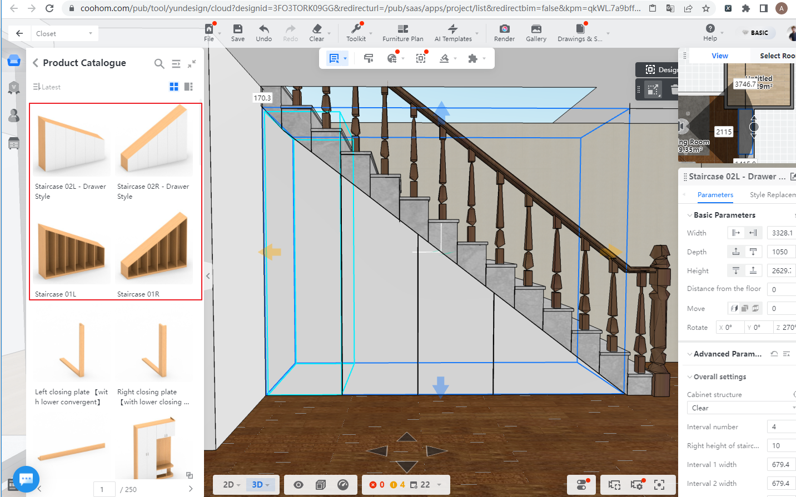Image resolution: width=796 pixels, height=497 pixels.
Task: Select the View tab in minimap panel
Action: point(719,56)
